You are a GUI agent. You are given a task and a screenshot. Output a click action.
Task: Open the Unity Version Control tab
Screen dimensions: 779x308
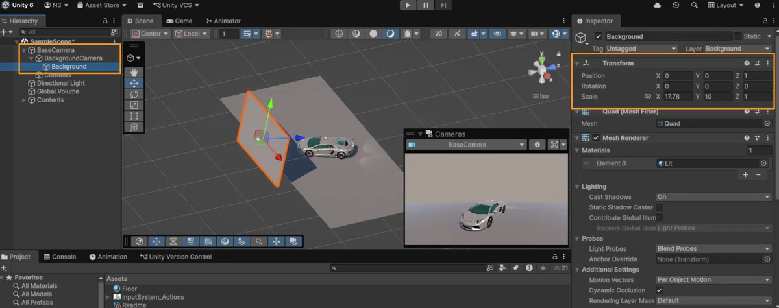176,257
